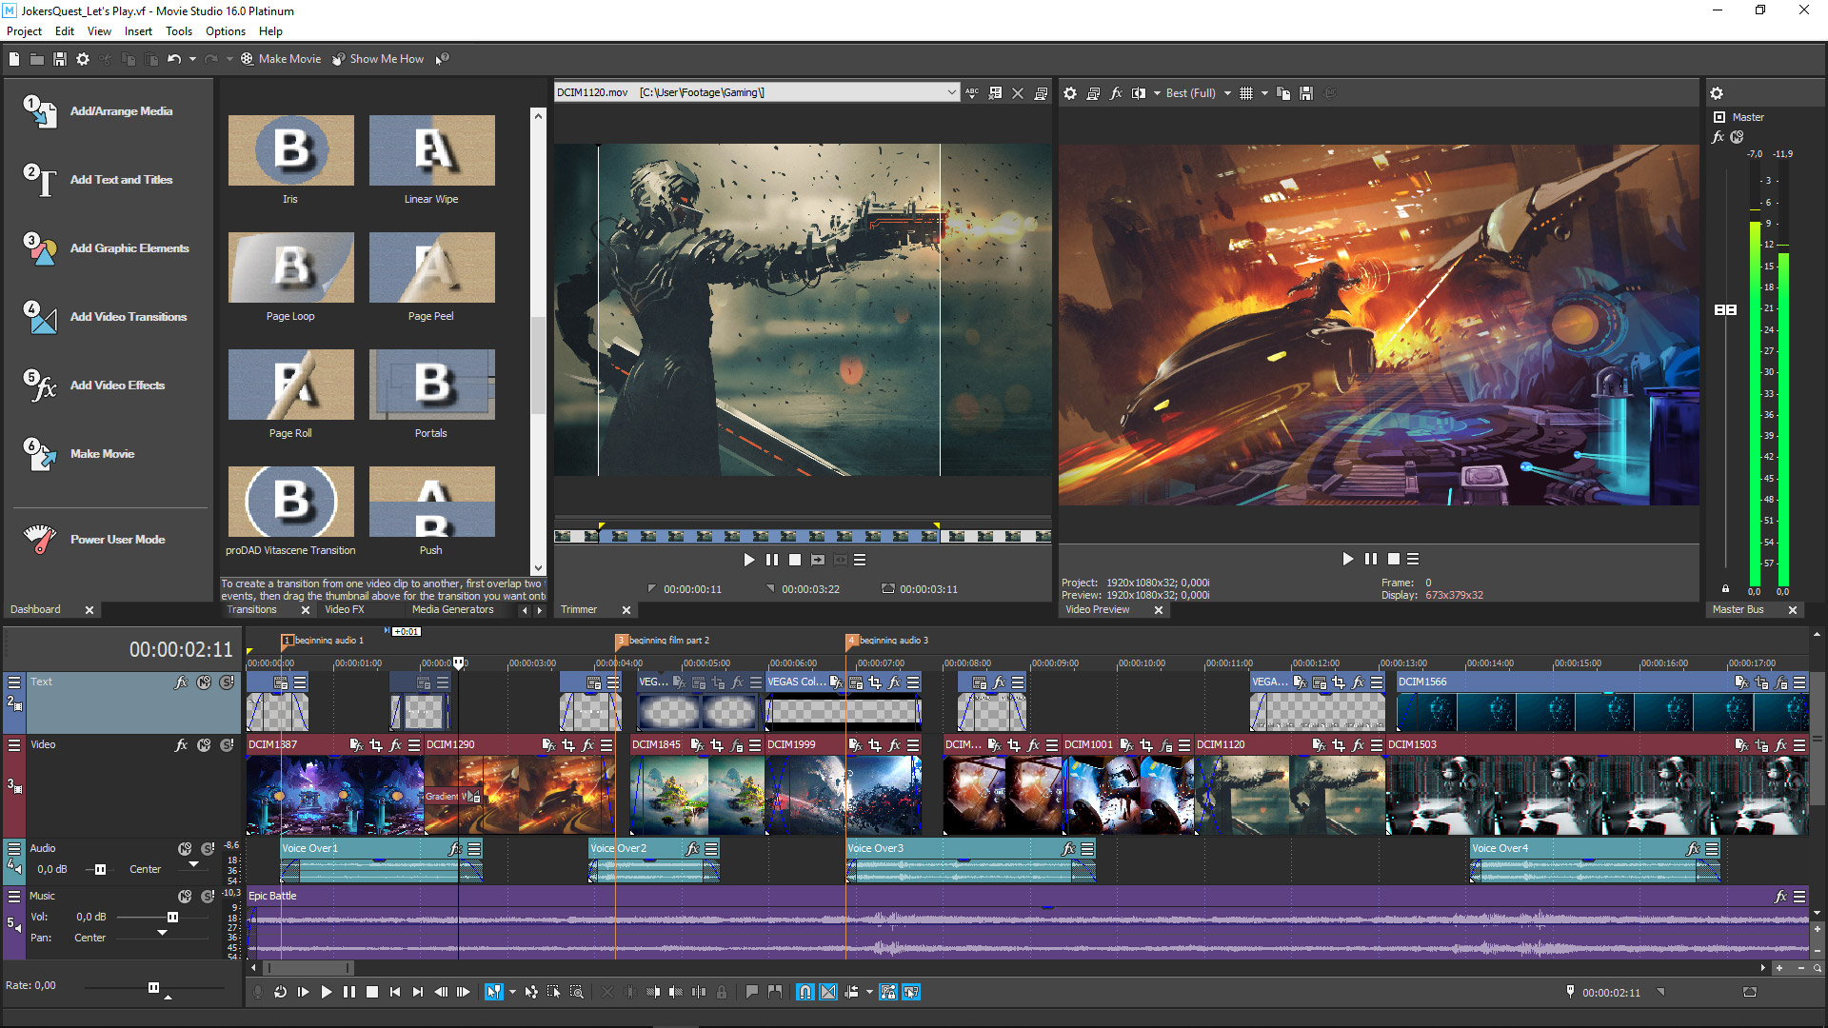Image resolution: width=1828 pixels, height=1028 pixels.
Task: Click the spell check icon in the Trimmer
Action: (x=972, y=92)
